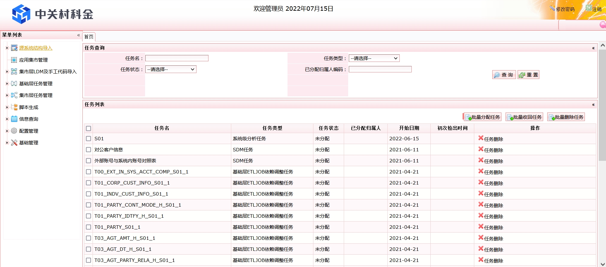606x267 pixels.
Task: Click red X icon for 外部账号与系统内账号对照表
Action: tap(481, 160)
